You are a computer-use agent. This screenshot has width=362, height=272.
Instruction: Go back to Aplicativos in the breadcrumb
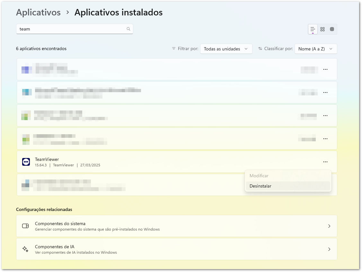coord(38,13)
